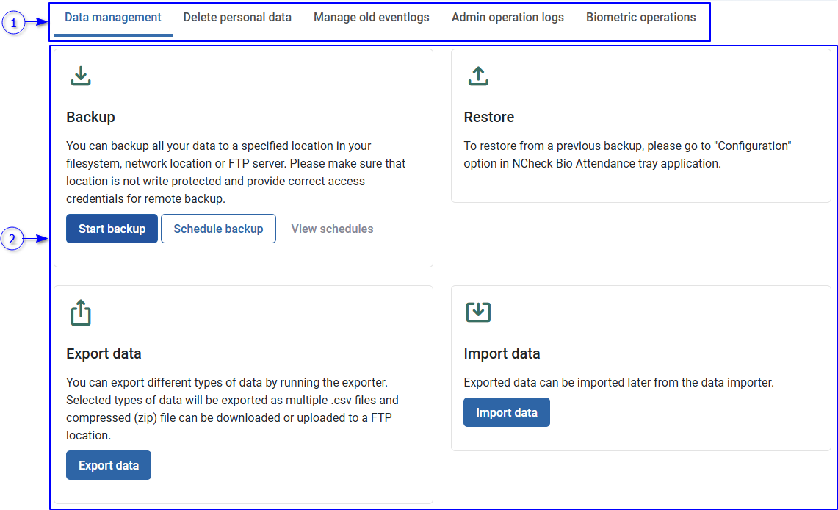838x510 pixels.
Task: Click the Backup section heading
Action: pos(90,117)
